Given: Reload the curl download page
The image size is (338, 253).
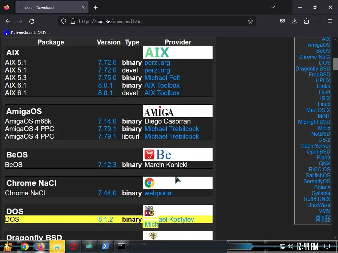Looking at the screenshot, I should [32, 21].
